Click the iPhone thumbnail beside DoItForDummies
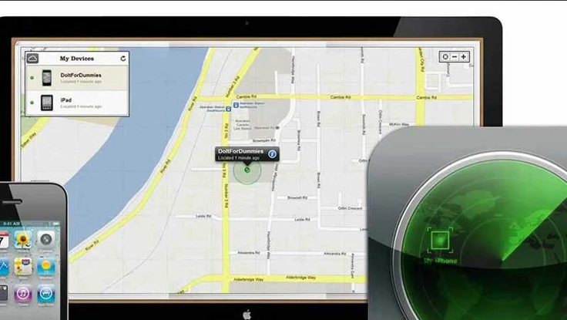Screen dimensions: 567x320 click(x=46, y=78)
